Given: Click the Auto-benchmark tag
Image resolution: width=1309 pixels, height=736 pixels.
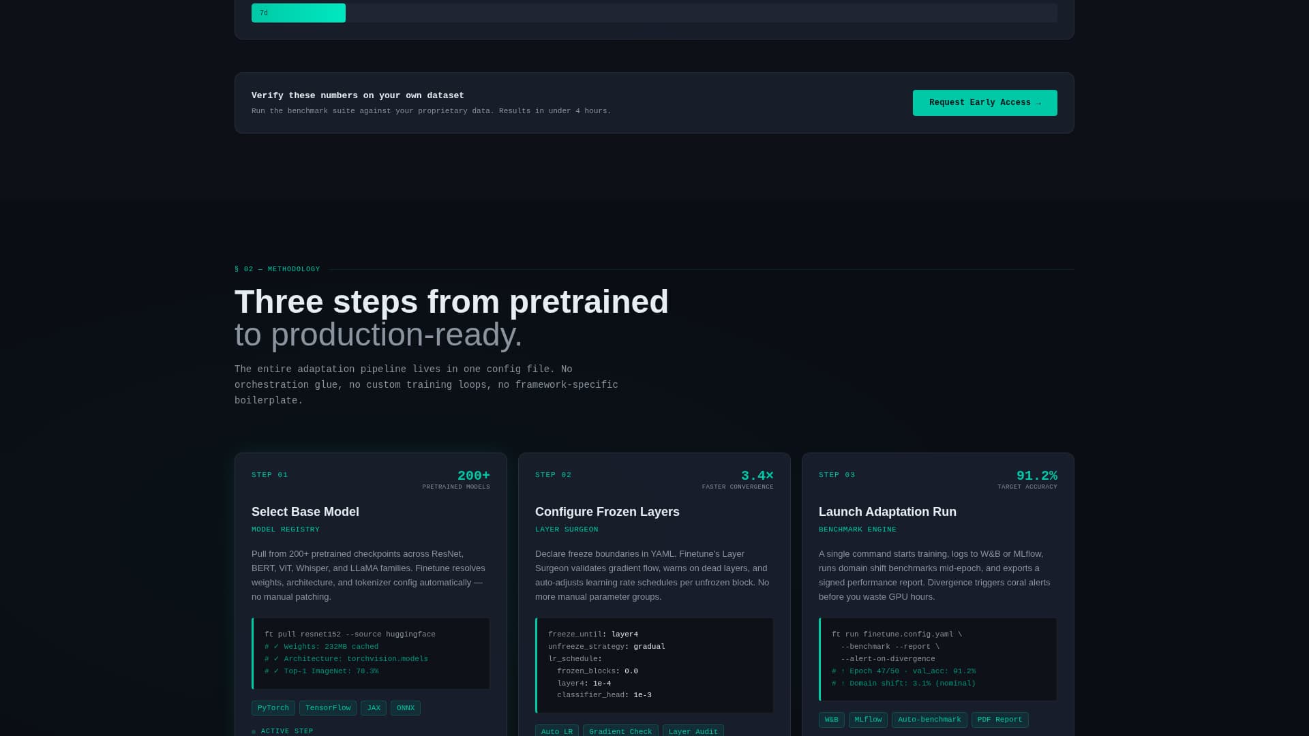Looking at the screenshot, I should pyautogui.click(x=929, y=720).
